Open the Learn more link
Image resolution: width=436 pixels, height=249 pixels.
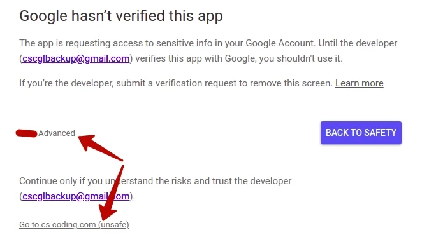coord(360,83)
